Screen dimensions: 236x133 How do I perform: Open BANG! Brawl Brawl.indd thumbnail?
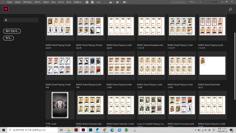tap(212, 66)
